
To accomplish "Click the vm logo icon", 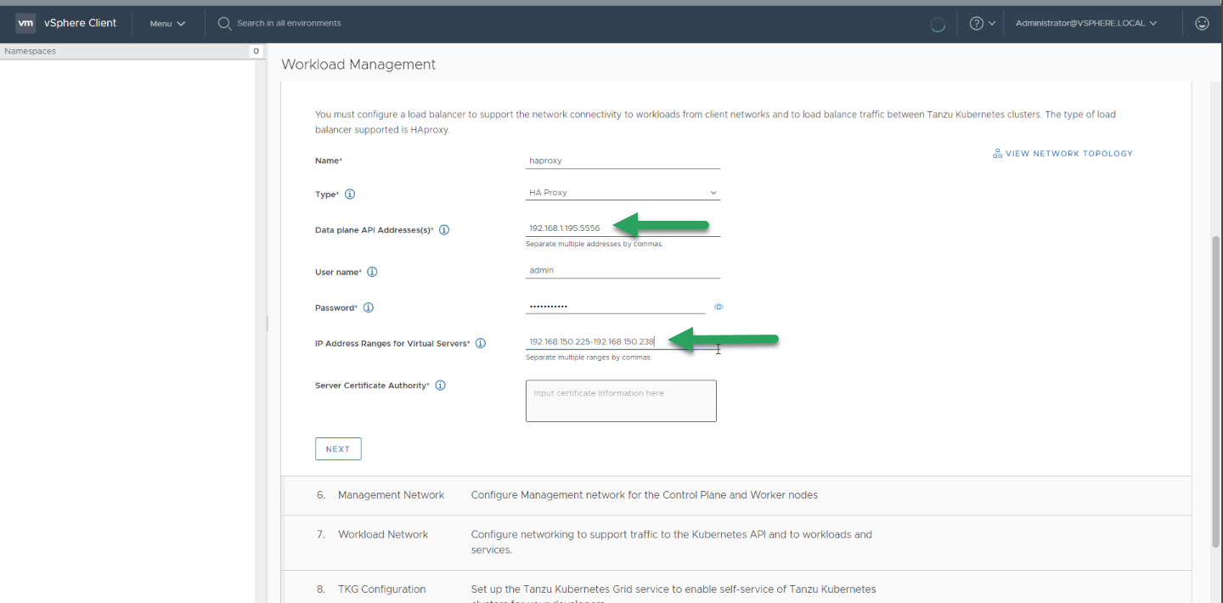I will [x=25, y=23].
